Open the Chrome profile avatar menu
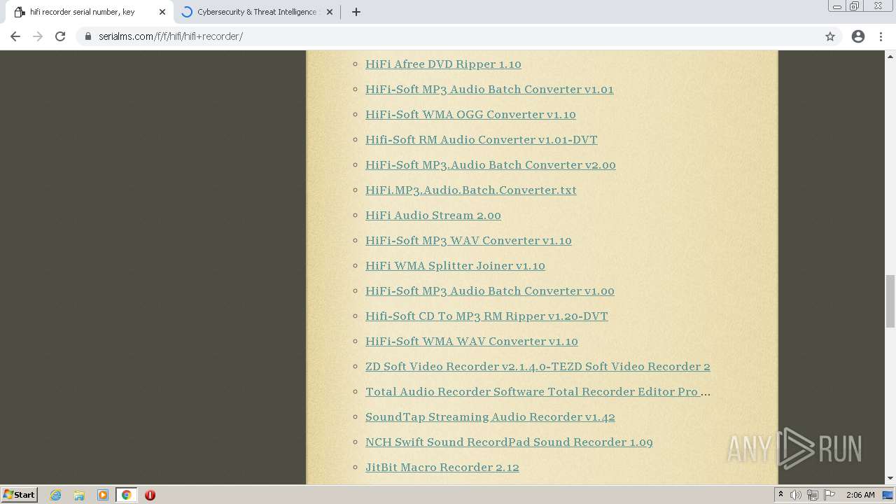This screenshot has width=896, height=504. click(858, 36)
